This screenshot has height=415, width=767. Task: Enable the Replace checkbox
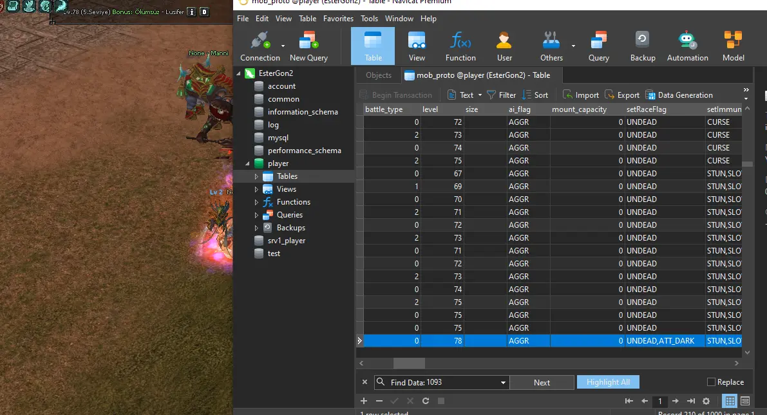point(712,382)
